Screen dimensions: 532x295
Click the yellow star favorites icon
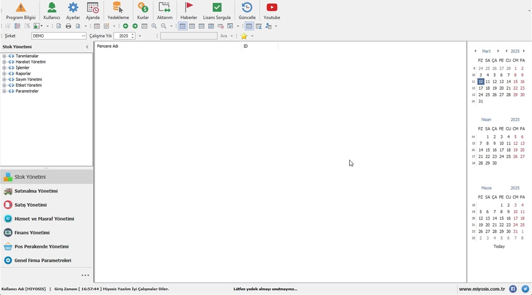tap(244, 36)
